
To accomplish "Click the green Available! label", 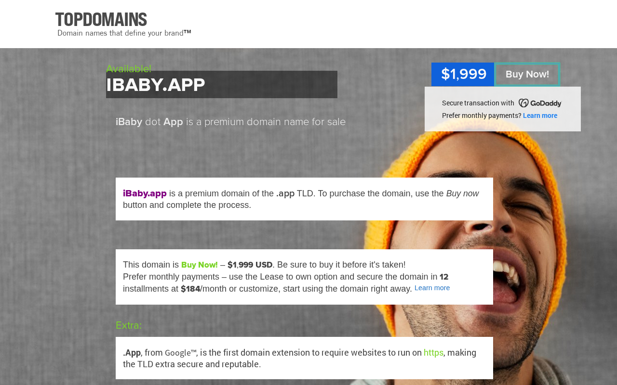I will click(x=128, y=69).
